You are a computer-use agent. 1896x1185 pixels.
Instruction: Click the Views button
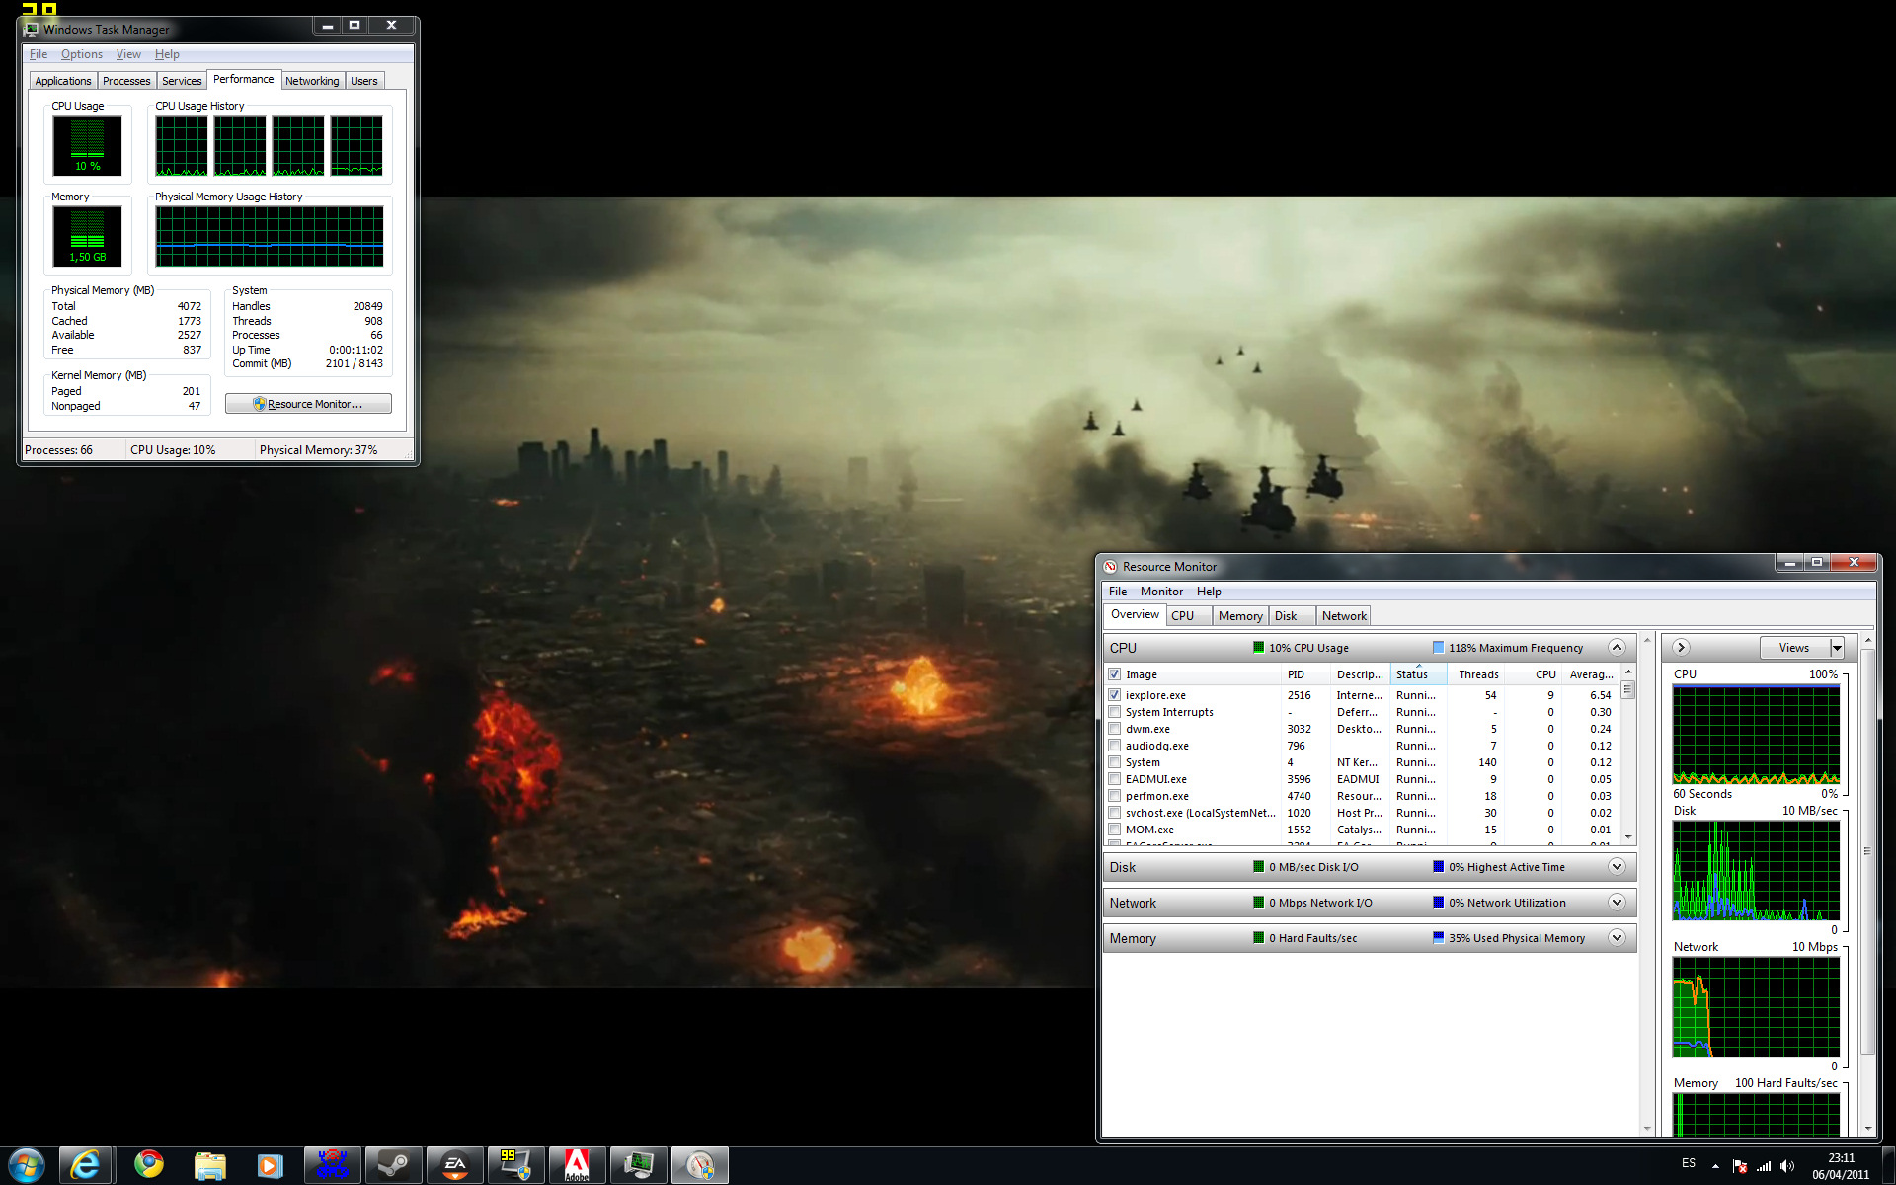1793,648
